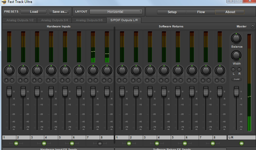This screenshot has height=150, width=256.
Task: Click the pan knob of software return 7
Action: coord(206,71)
